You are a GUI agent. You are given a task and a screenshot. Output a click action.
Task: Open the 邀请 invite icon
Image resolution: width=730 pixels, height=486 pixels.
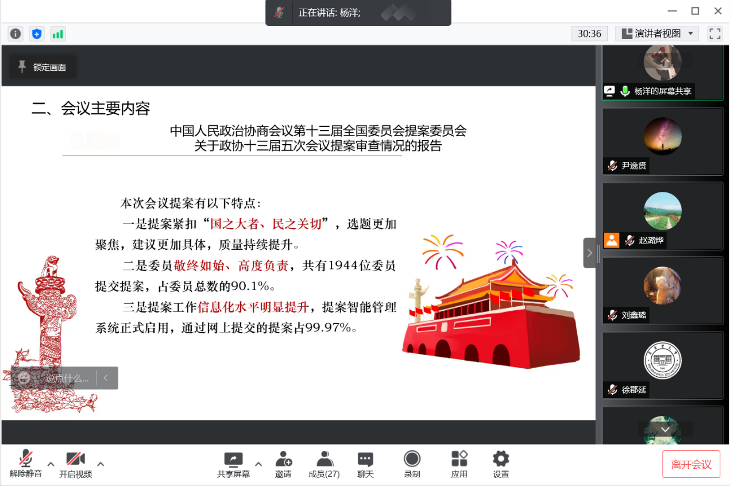(283, 464)
